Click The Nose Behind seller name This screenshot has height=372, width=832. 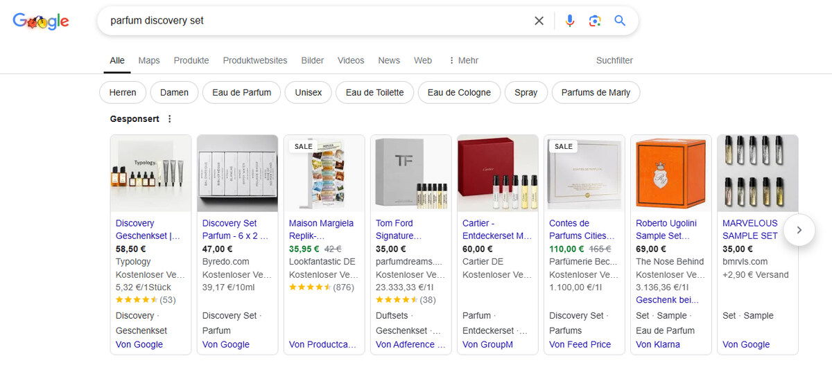(x=670, y=262)
